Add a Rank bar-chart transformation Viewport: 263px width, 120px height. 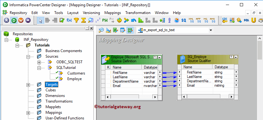coord(141,20)
